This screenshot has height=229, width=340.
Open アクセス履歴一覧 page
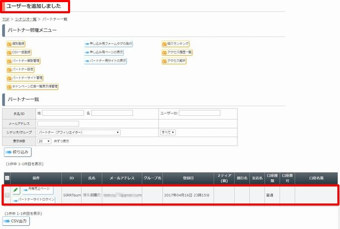[x=177, y=52]
